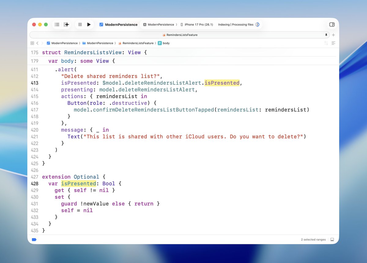
Task: Open the ModernPersistence scheme selector
Action: (158, 24)
